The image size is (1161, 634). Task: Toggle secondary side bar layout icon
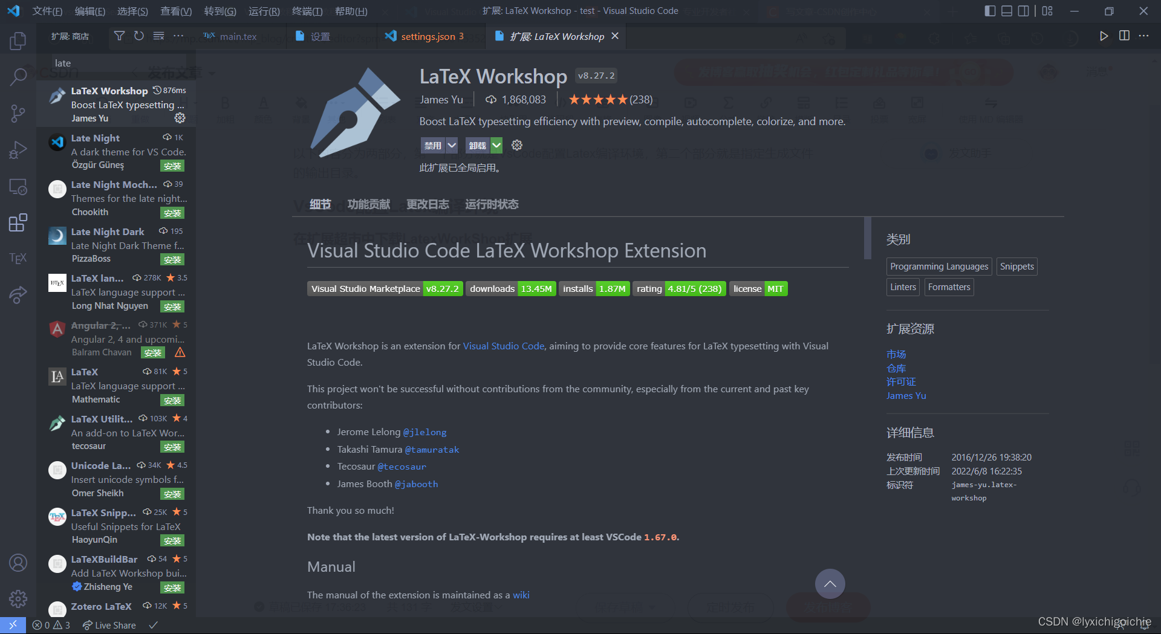point(1024,11)
